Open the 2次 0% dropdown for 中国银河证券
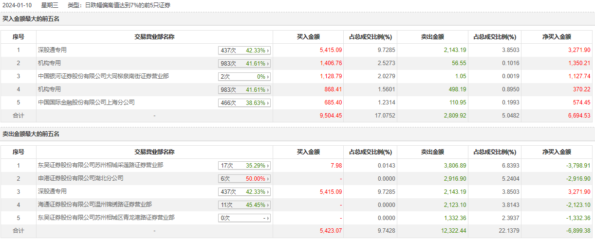 coord(244,77)
